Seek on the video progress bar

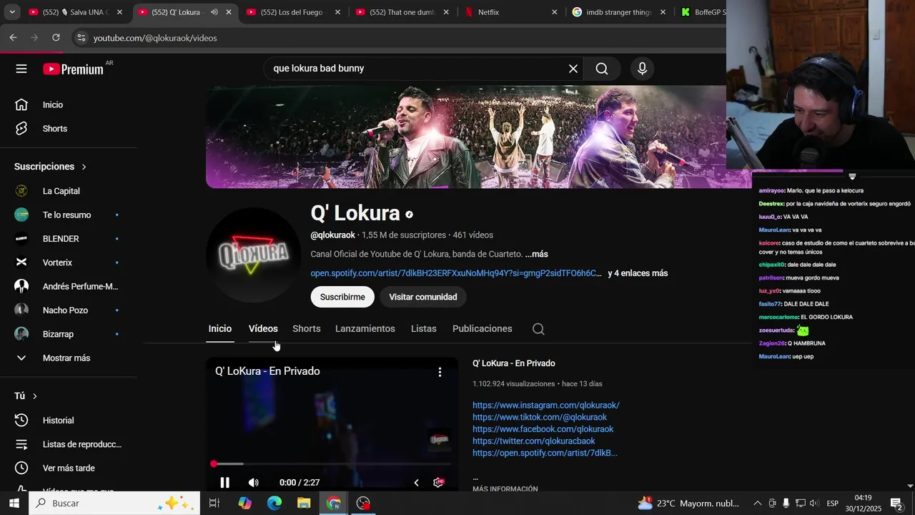click(332, 464)
